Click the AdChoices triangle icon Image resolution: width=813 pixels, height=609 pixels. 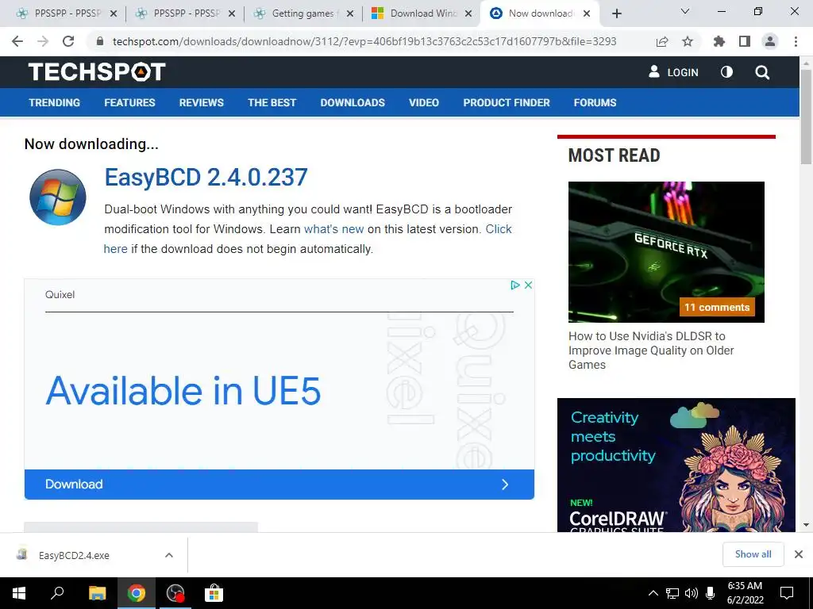(514, 285)
